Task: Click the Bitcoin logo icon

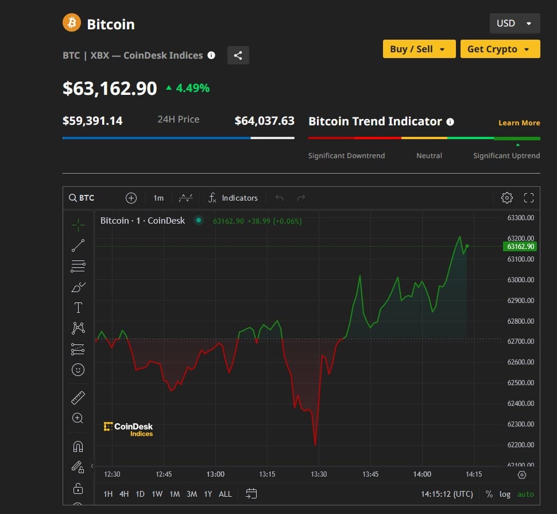Action: pyautogui.click(x=72, y=22)
